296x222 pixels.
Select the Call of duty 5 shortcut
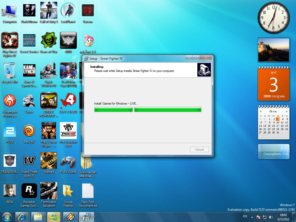tap(49, 13)
